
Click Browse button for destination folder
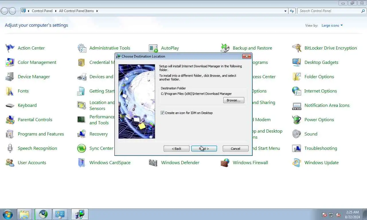point(234,100)
